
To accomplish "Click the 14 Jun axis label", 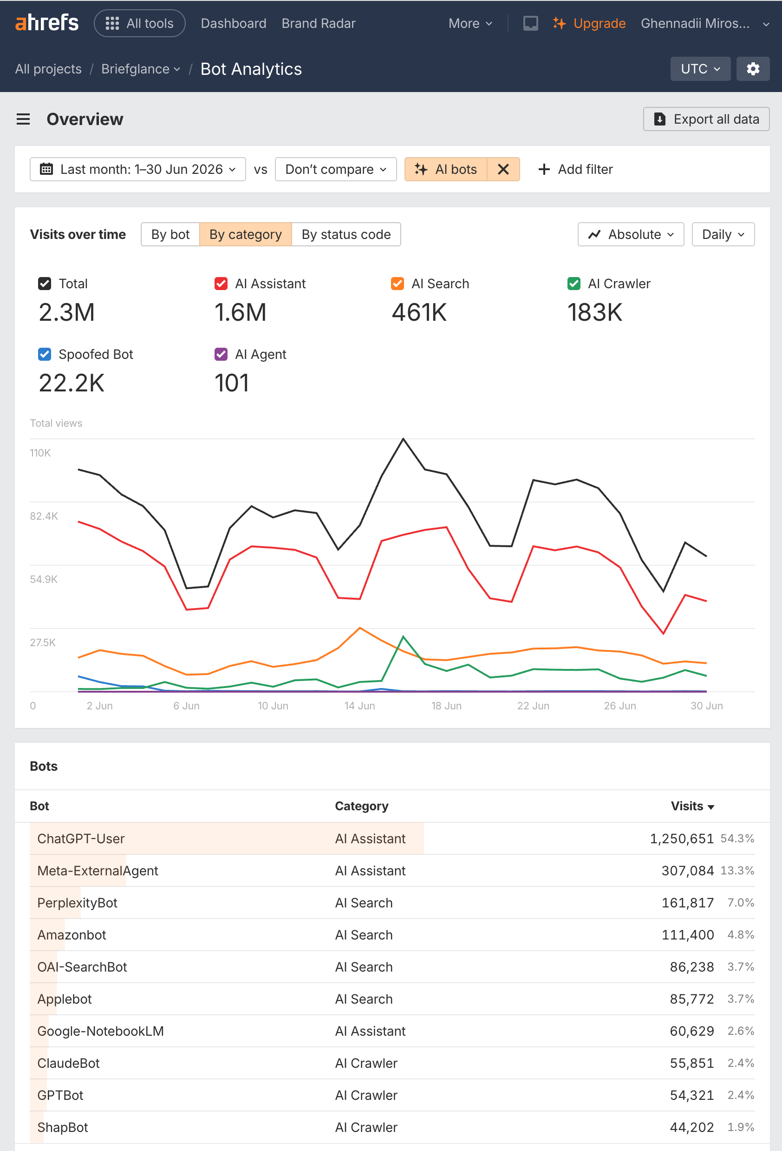I will click(359, 706).
